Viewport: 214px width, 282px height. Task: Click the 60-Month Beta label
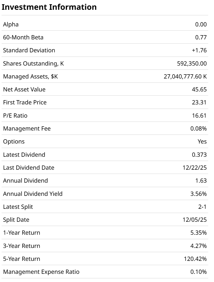23,38
